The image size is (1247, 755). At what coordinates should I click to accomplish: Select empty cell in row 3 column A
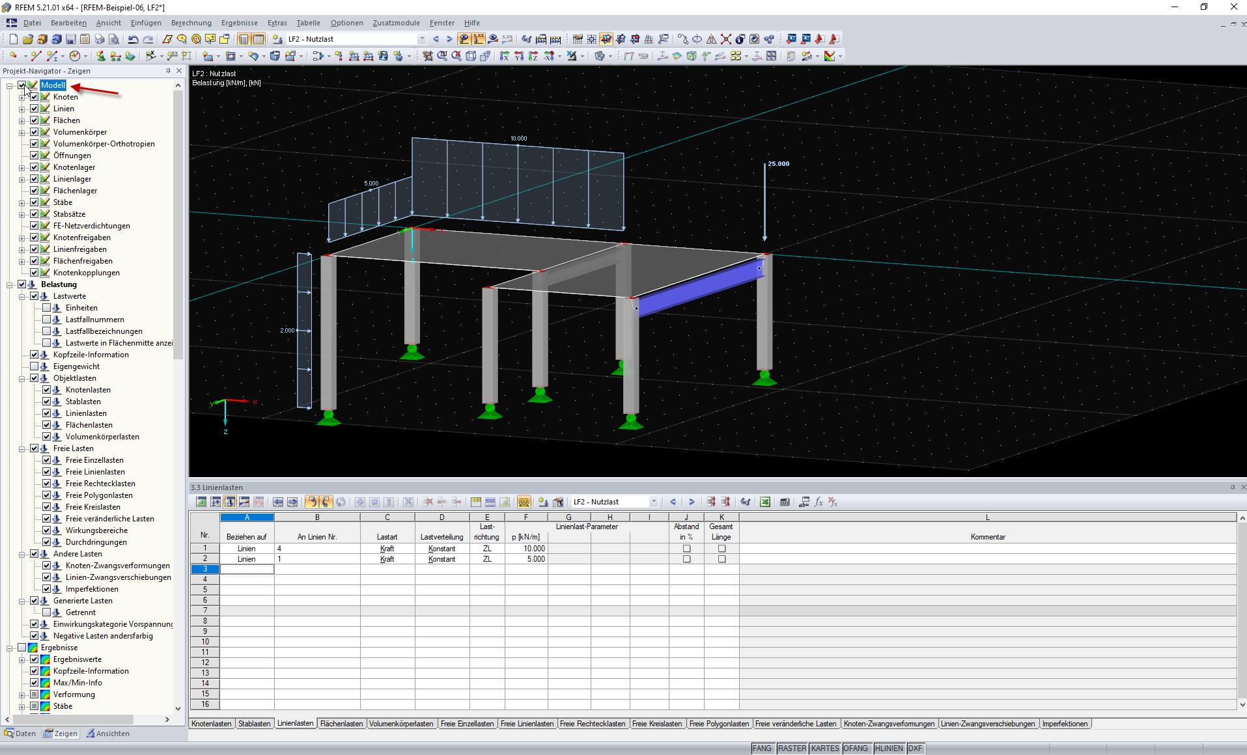tap(247, 570)
